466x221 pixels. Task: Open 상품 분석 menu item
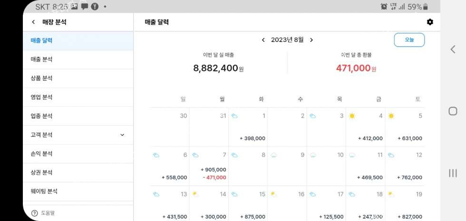click(x=41, y=78)
